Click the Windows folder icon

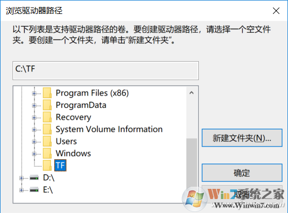47,153
